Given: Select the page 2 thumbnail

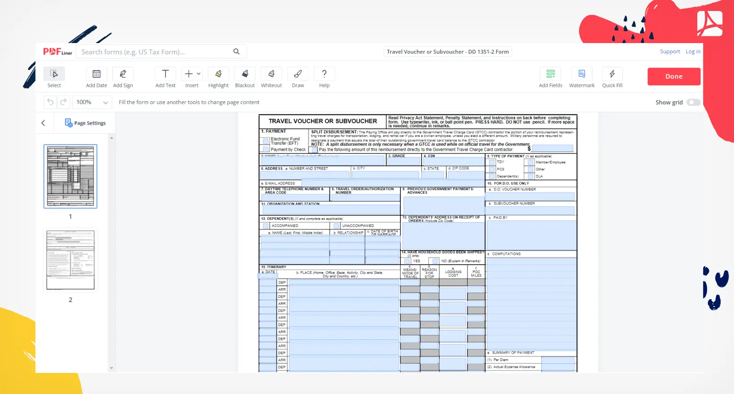Looking at the screenshot, I should pyautogui.click(x=70, y=260).
